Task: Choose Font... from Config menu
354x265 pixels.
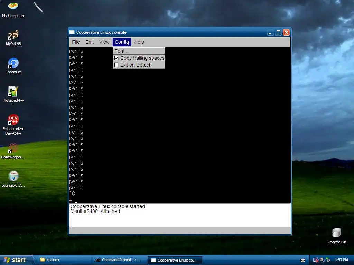Action: click(x=139, y=51)
